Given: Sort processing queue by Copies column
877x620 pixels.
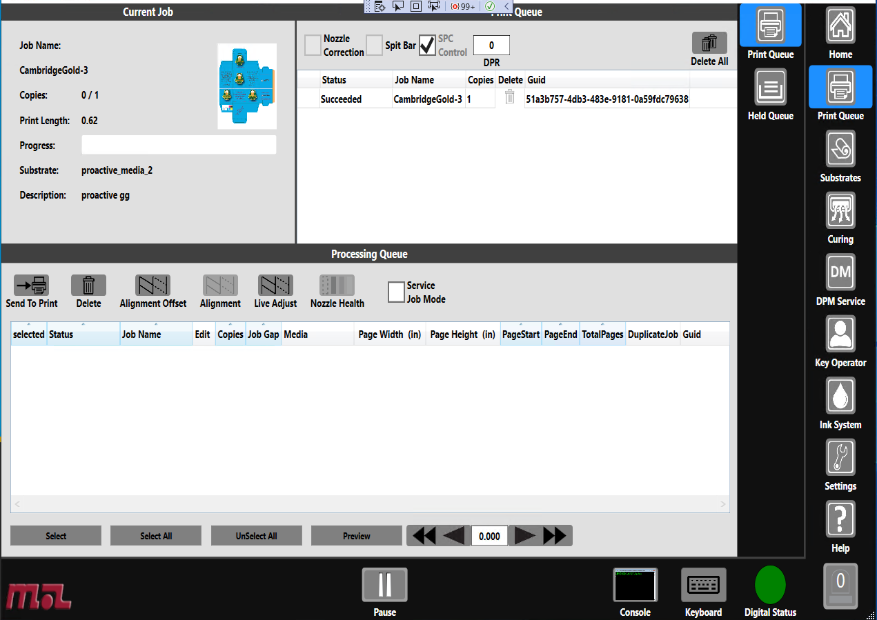Looking at the screenshot, I should 230,334.
